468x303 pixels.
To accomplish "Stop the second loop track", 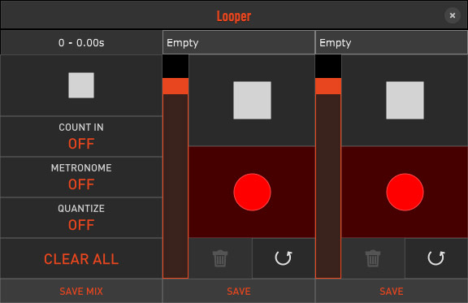I will (405, 100).
